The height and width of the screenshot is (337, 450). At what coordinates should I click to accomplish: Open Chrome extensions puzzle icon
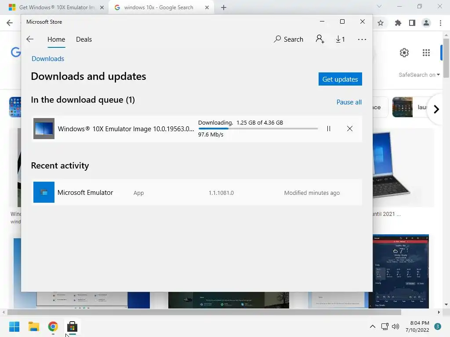pos(398,23)
